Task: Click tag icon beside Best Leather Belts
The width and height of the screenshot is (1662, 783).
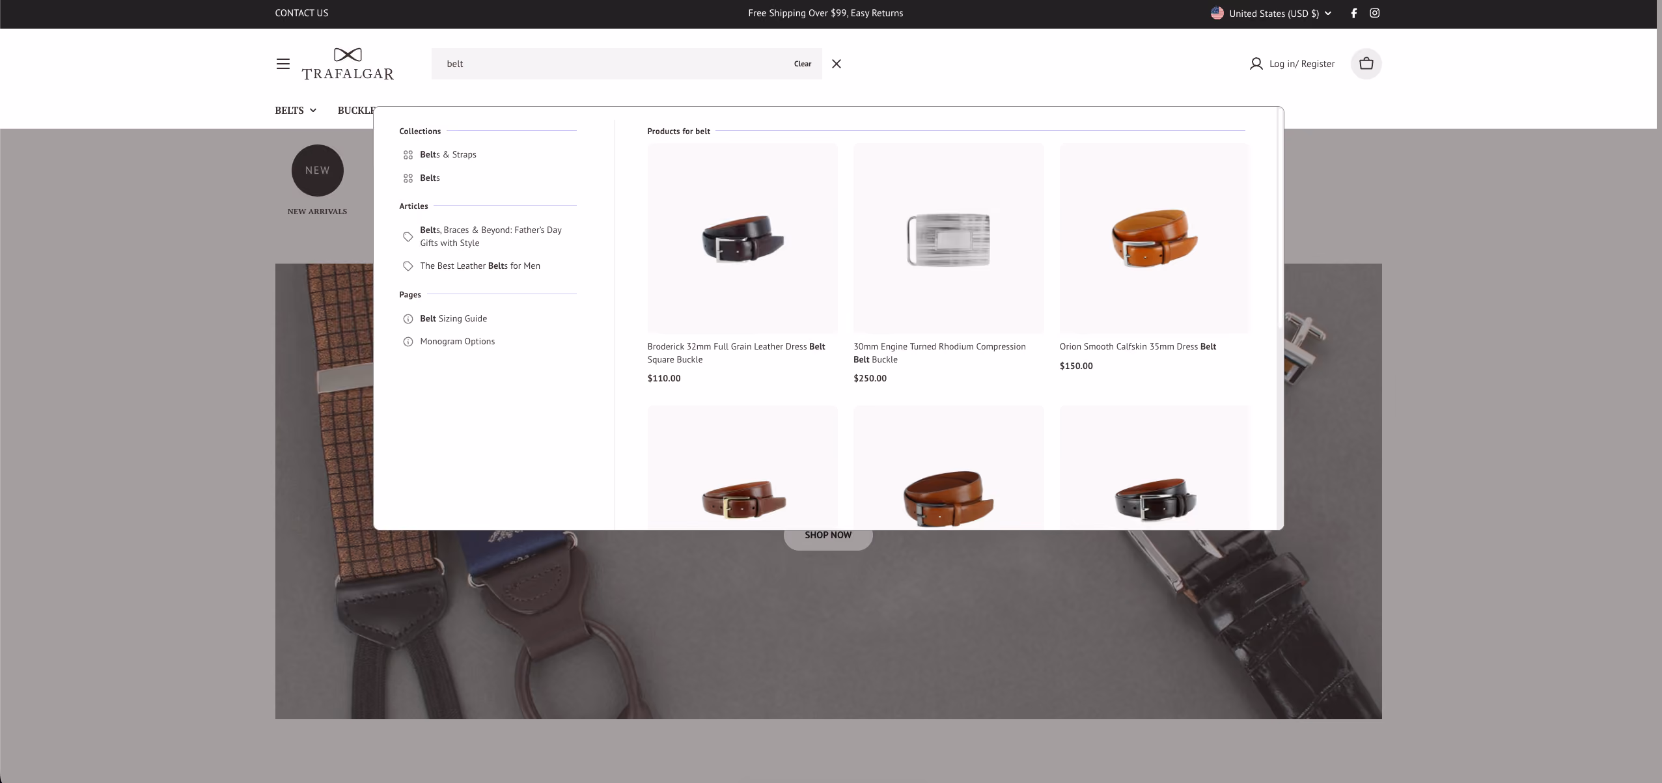Action: (x=408, y=266)
